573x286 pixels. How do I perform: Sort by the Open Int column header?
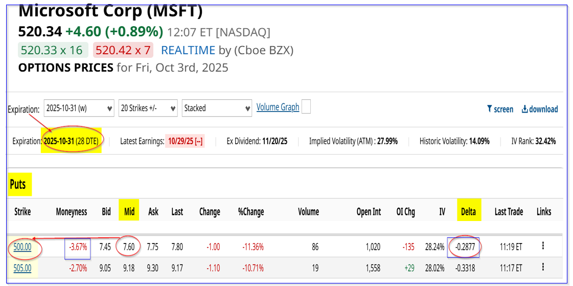369,211
